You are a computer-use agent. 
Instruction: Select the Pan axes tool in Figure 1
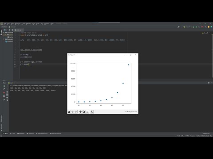click(x=80, y=112)
